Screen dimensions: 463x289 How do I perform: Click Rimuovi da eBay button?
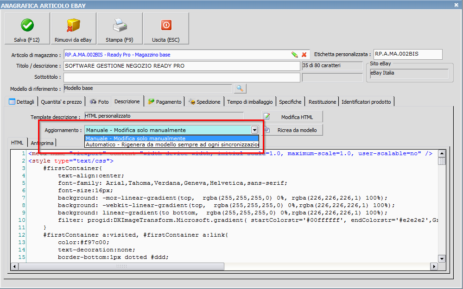click(x=73, y=29)
